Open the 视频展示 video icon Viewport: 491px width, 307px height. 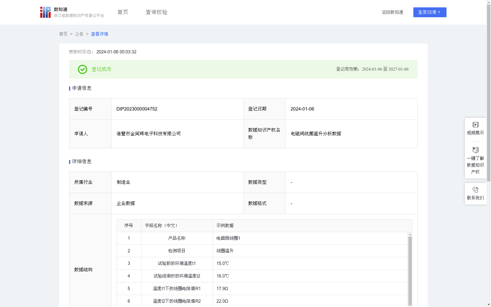(x=475, y=125)
